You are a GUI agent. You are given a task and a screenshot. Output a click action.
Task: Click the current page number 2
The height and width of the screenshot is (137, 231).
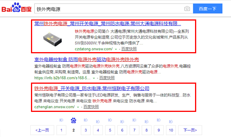(73, 130)
